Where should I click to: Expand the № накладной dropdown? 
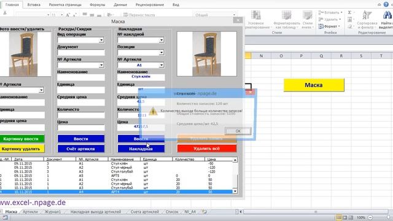161,40
